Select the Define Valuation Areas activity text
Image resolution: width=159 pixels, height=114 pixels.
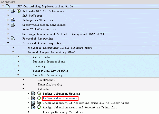(x=60, y=98)
